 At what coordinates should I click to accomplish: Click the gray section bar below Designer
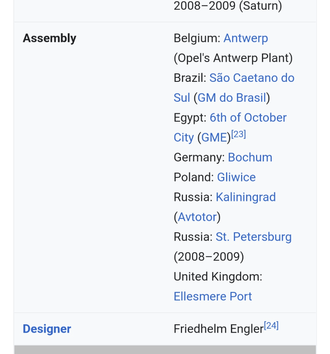(x=165, y=350)
